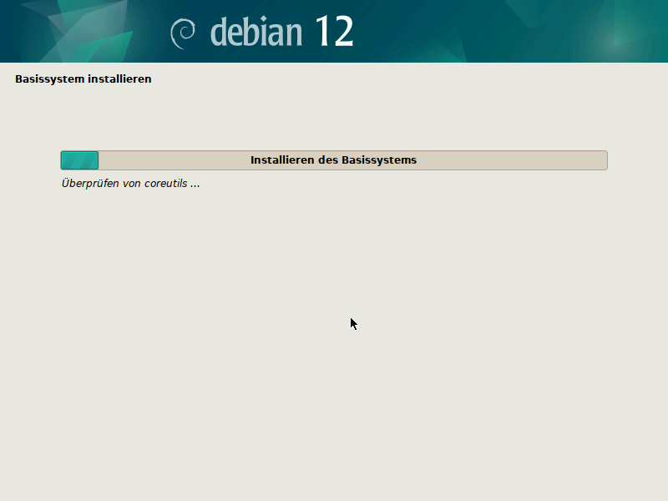Select the 'Basissystem installieren' heading
The image size is (668, 501).
83,78
